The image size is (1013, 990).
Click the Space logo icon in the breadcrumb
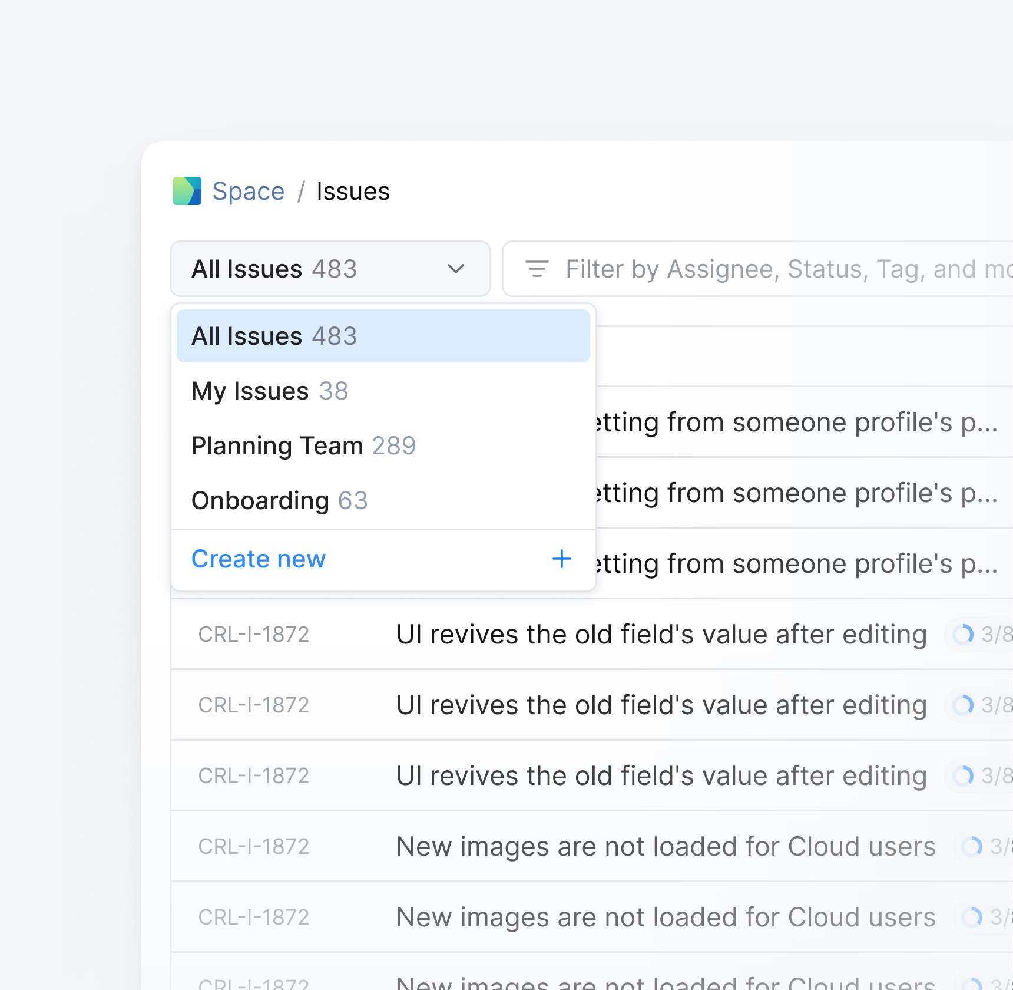[187, 191]
